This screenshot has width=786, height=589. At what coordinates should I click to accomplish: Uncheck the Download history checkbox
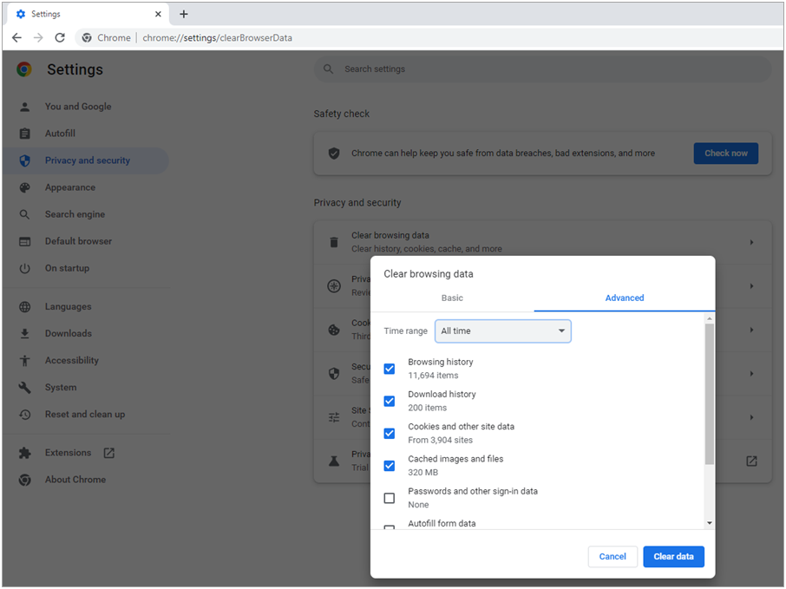point(389,401)
